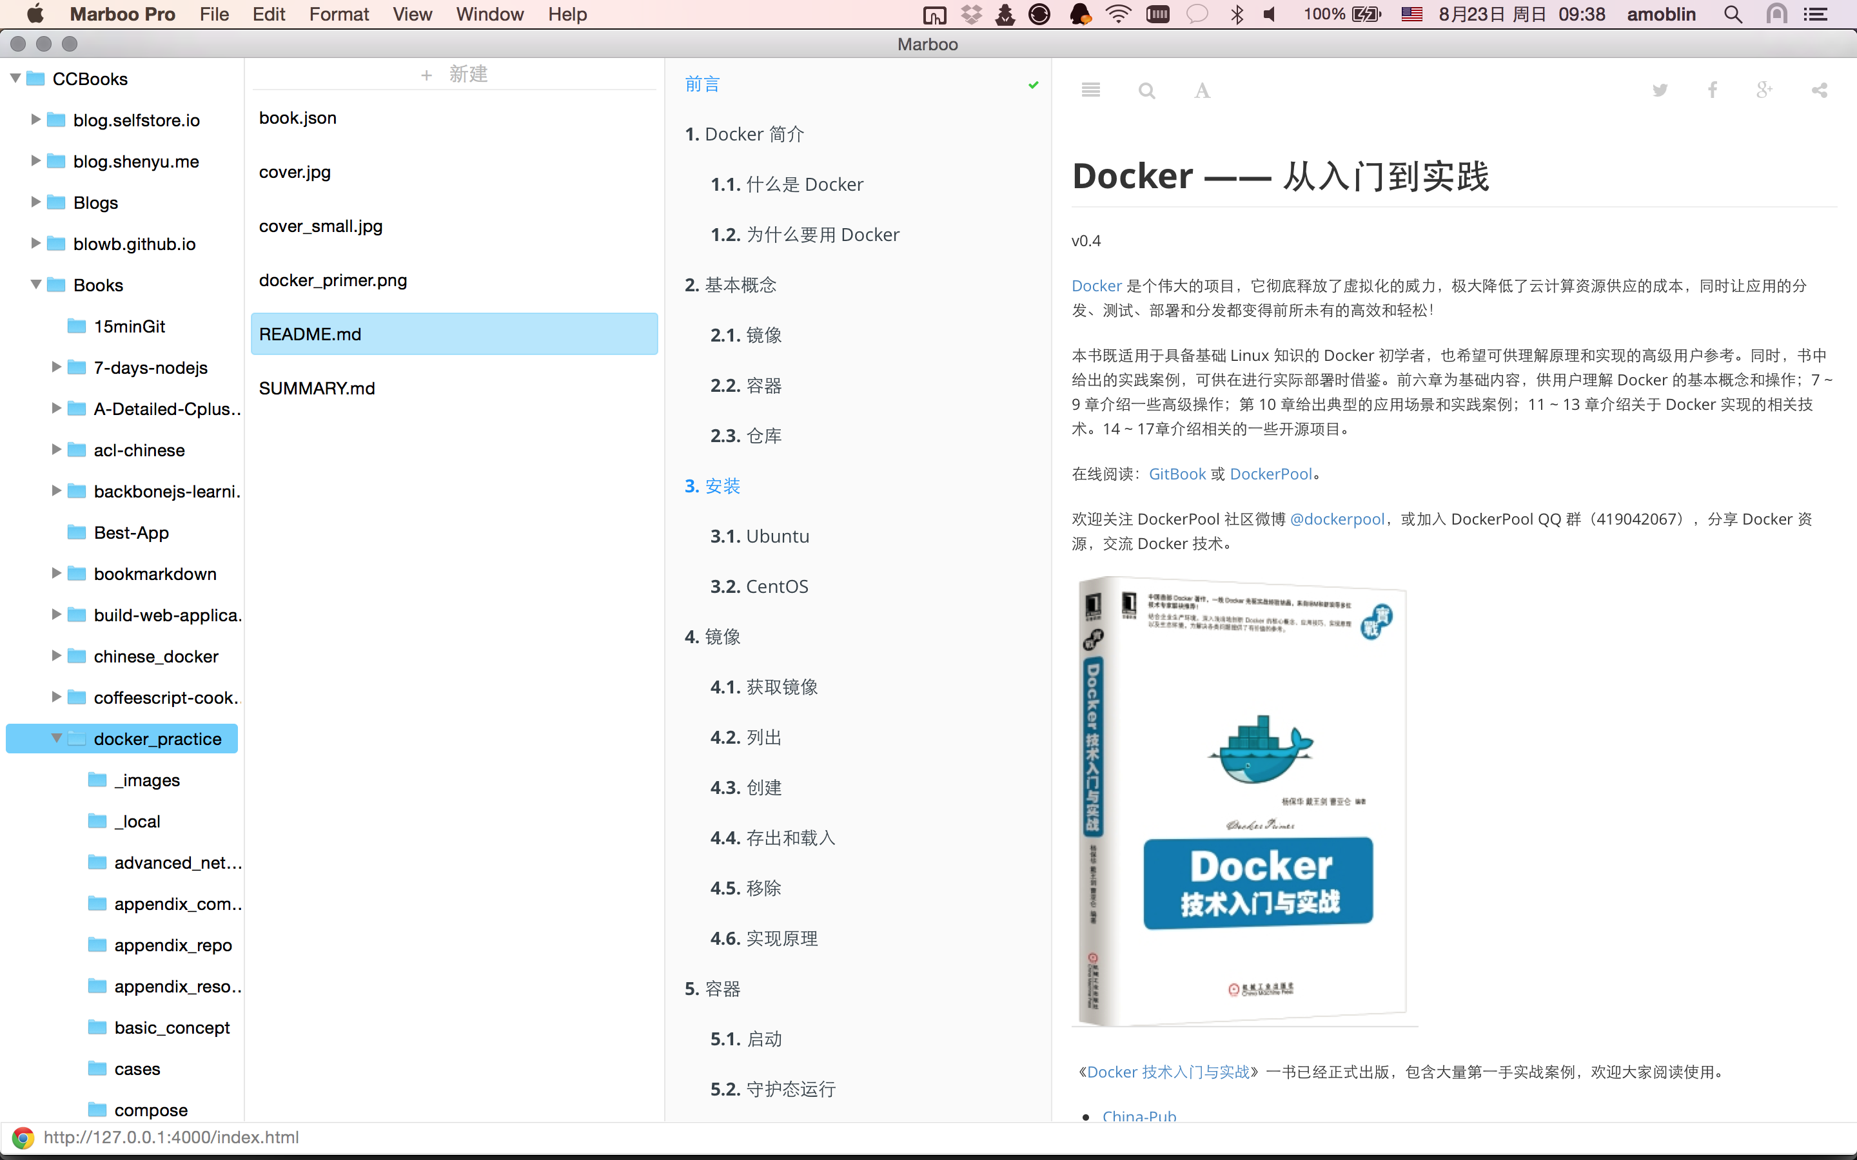The width and height of the screenshot is (1857, 1160).
Task: Expand the docker_practice folder
Action: [x=54, y=738]
